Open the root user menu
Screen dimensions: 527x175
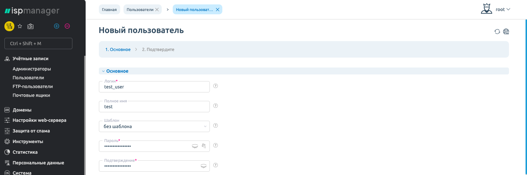coord(496,9)
